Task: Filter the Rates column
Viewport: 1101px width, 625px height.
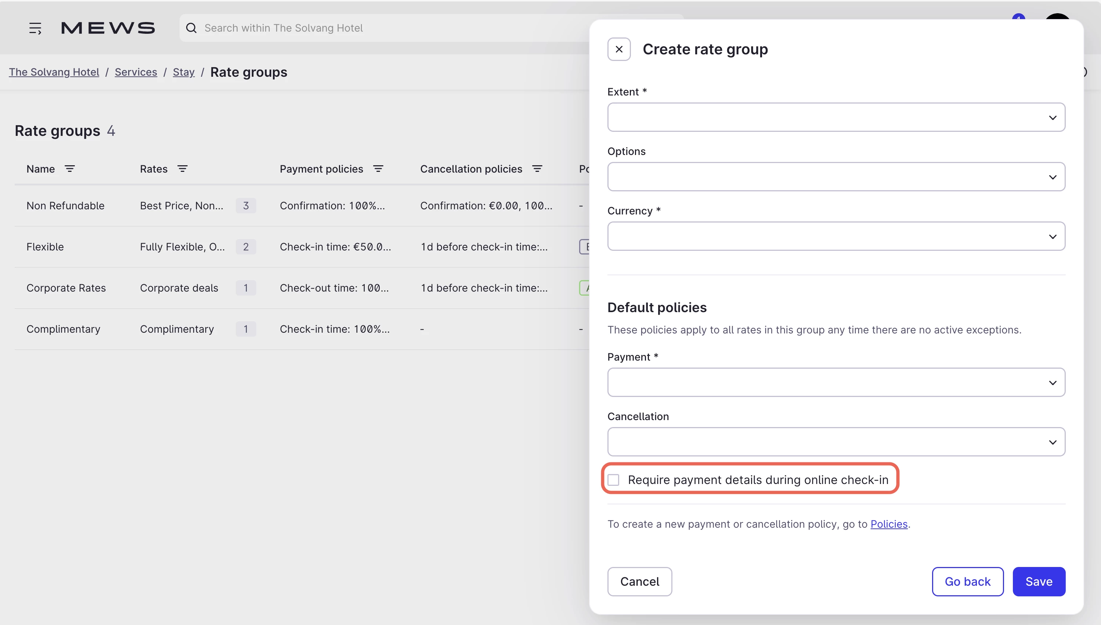Action: [183, 169]
